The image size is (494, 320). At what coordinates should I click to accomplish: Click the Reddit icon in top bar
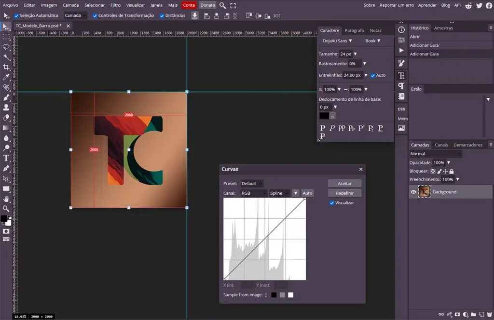click(x=468, y=5)
